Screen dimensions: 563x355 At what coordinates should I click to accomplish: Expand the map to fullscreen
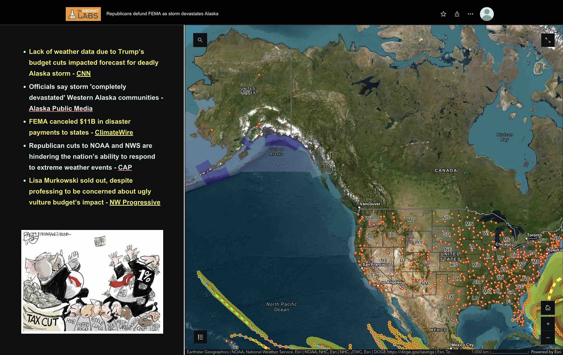pyautogui.click(x=548, y=40)
